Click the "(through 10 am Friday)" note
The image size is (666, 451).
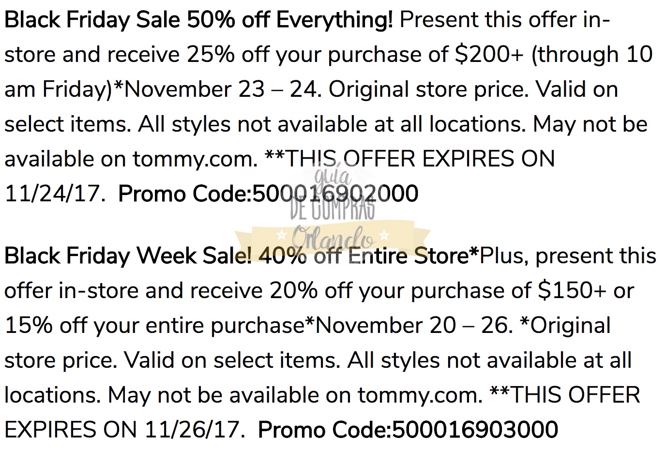click(x=591, y=55)
